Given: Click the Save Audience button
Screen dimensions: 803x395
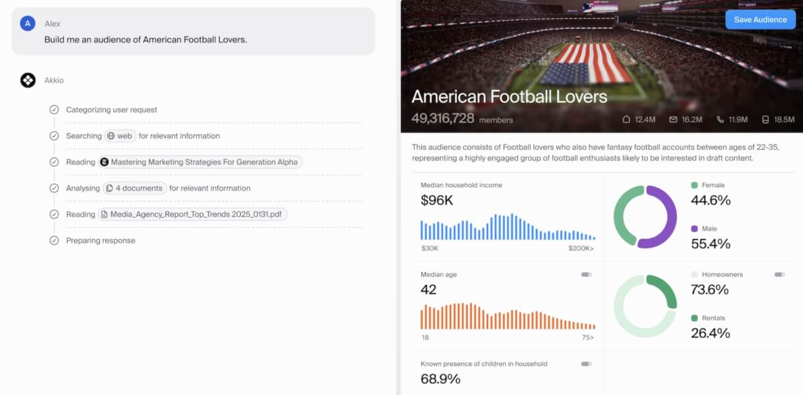Looking at the screenshot, I should 760,20.
